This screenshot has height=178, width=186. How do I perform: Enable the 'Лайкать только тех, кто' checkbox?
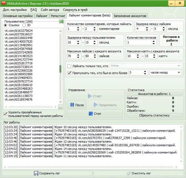pos(69,66)
